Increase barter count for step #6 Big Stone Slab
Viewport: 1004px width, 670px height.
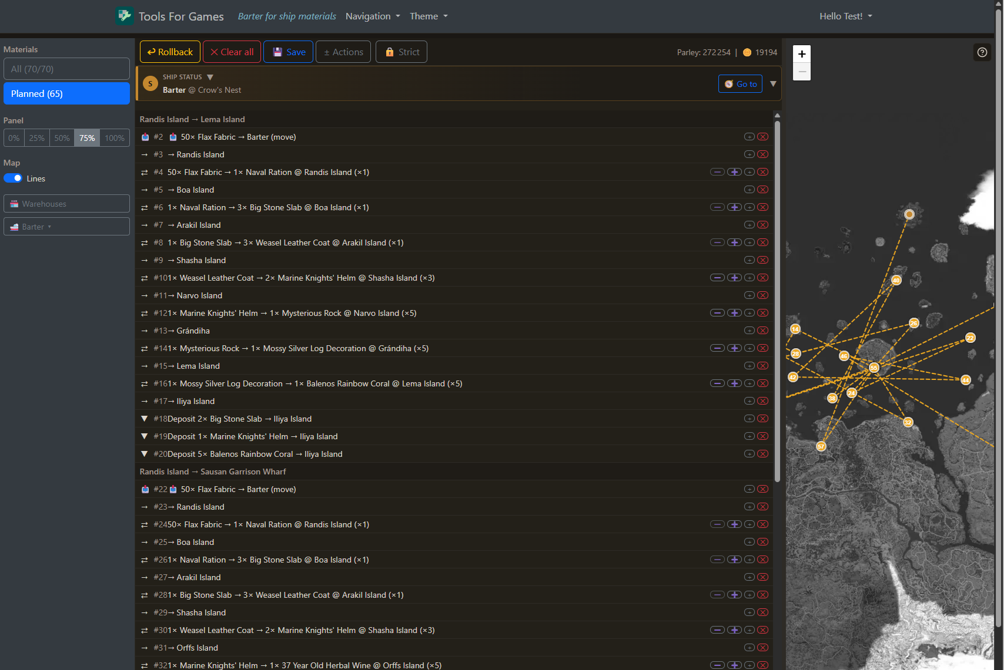coord(734,207)
